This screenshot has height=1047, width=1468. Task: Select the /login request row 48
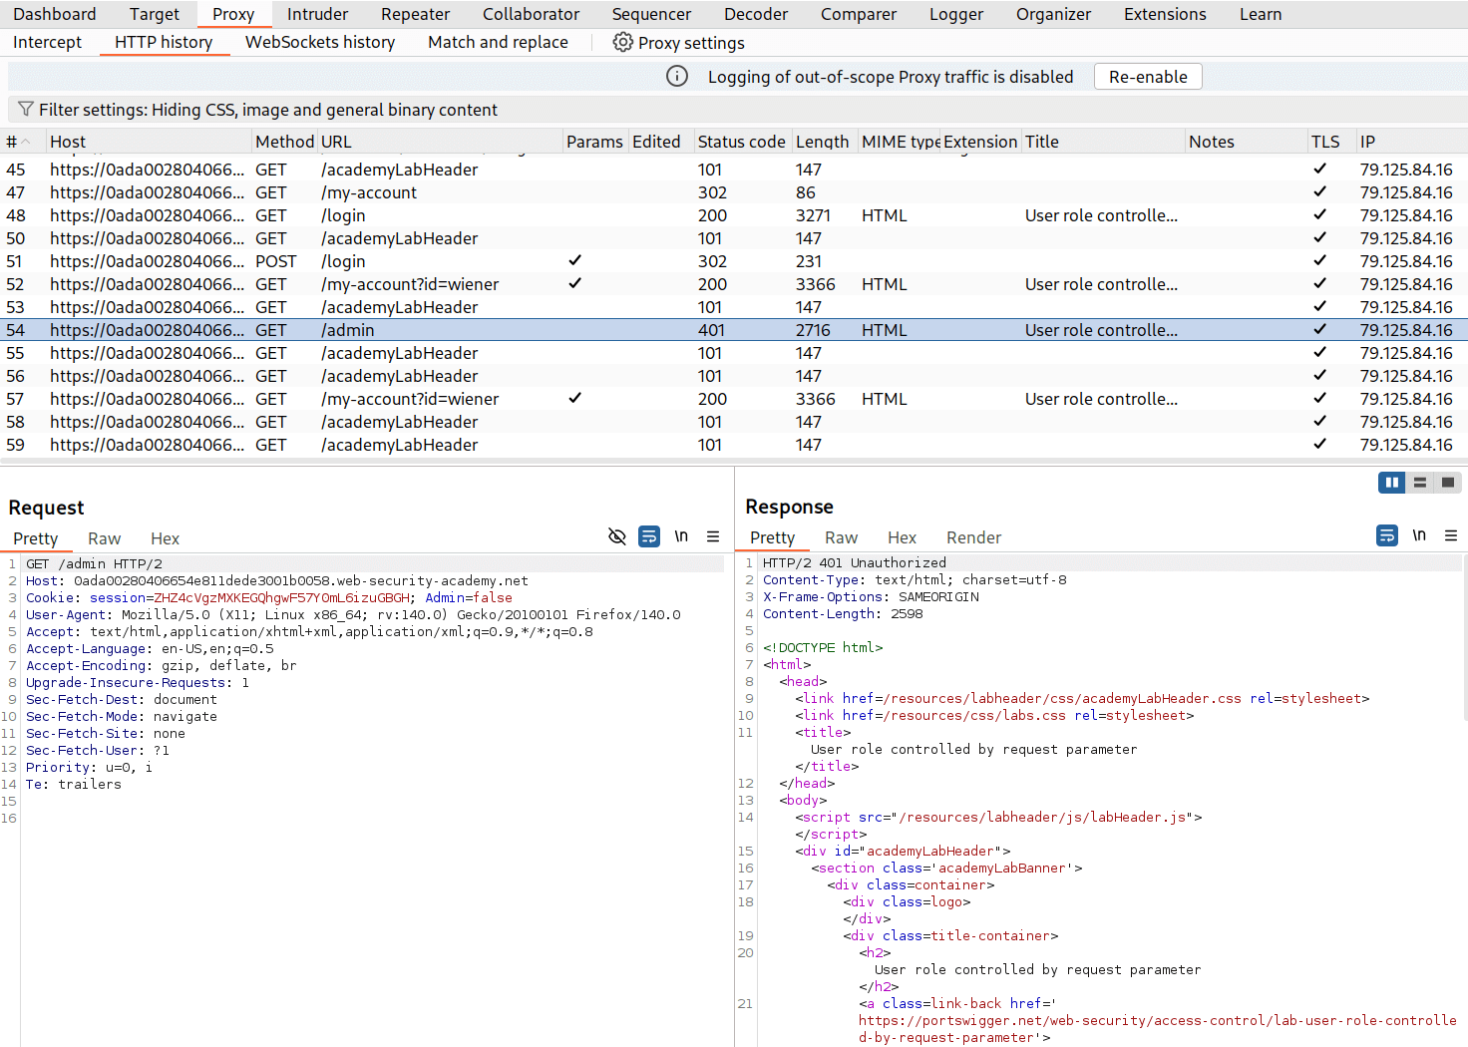click(344, 215)
